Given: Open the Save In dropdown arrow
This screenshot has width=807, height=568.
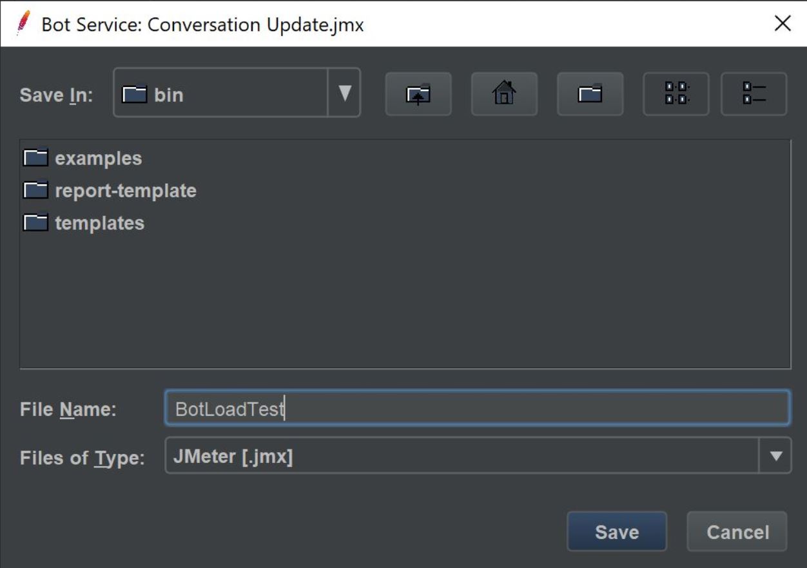Looking at the screenshot, I should pyautogui.click(x=345, y=93).
